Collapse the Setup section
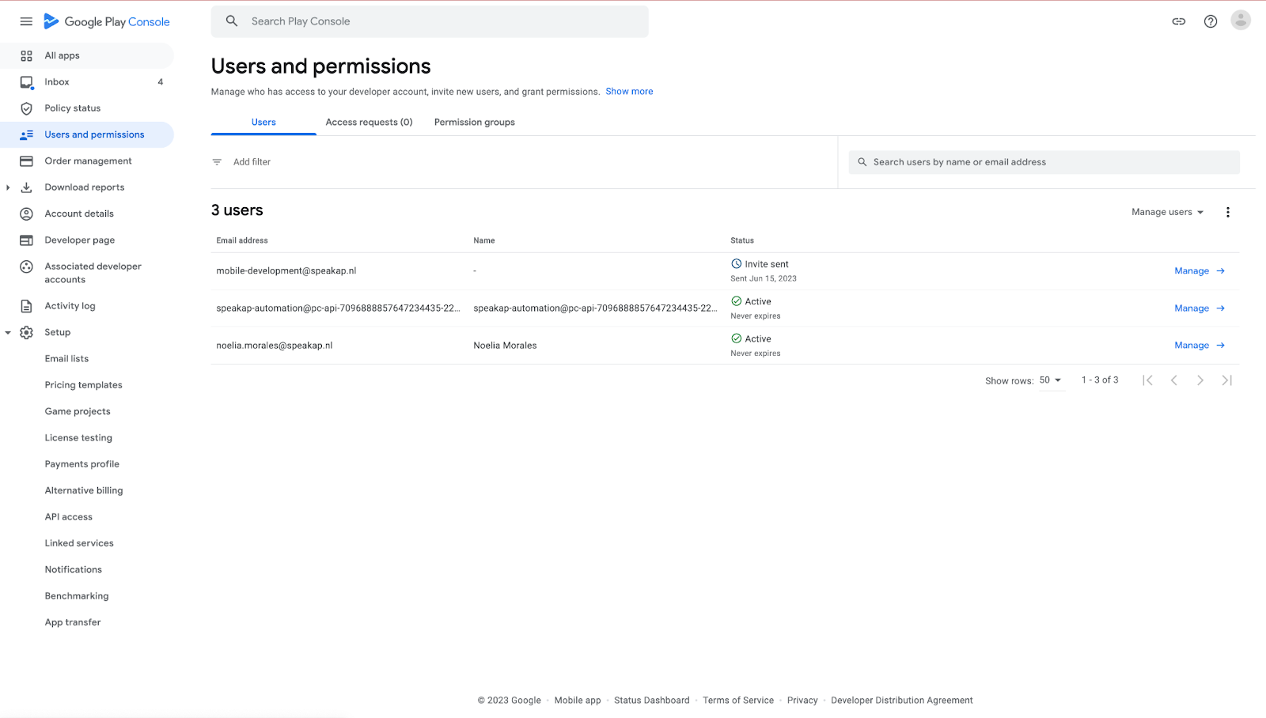 tap(8, 333)
